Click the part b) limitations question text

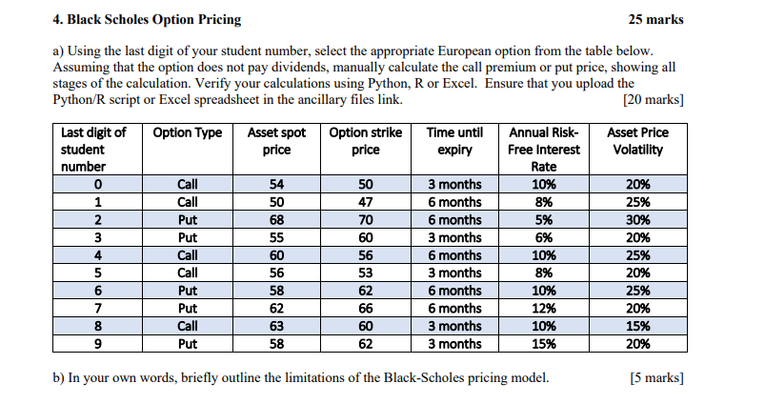[301, 377]
